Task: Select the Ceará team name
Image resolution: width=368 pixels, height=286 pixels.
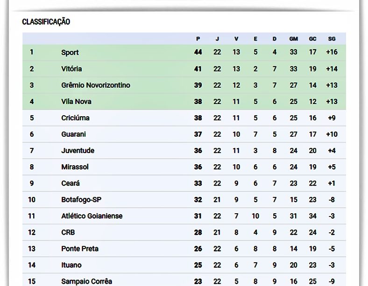Action: [71, 183]
